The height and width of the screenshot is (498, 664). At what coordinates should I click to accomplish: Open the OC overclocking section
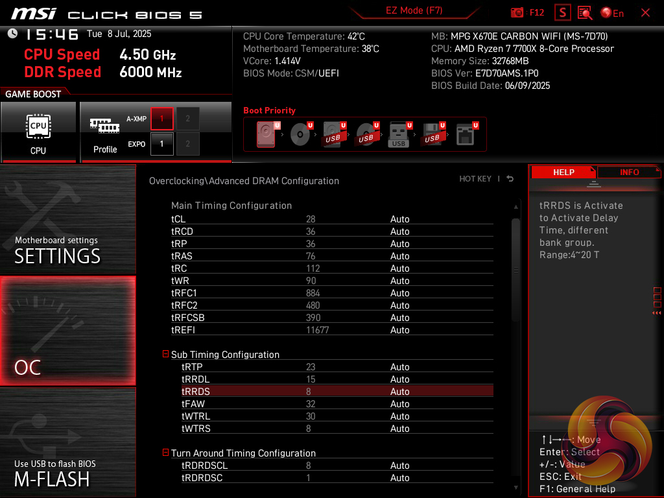click(67, 331)
